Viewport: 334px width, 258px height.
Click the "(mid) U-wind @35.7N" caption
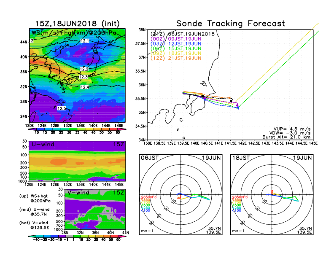click(x=35, y=212)
